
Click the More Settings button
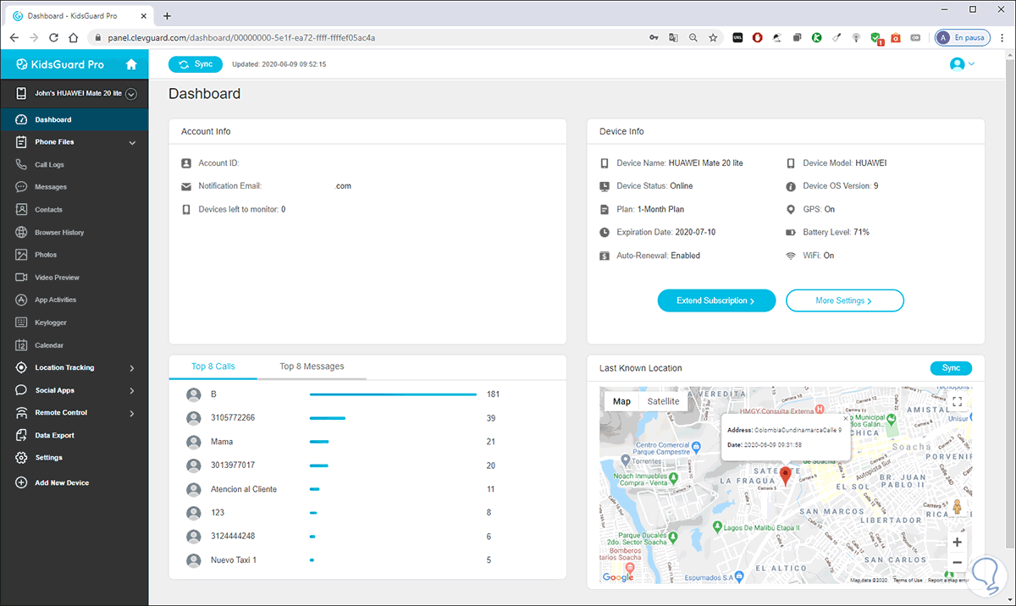(x=844, y=300)
